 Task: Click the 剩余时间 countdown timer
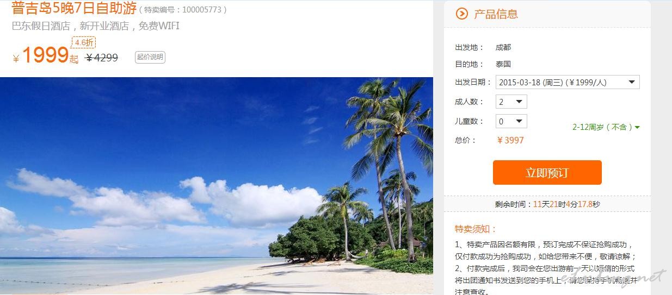(x=547, y=204)
